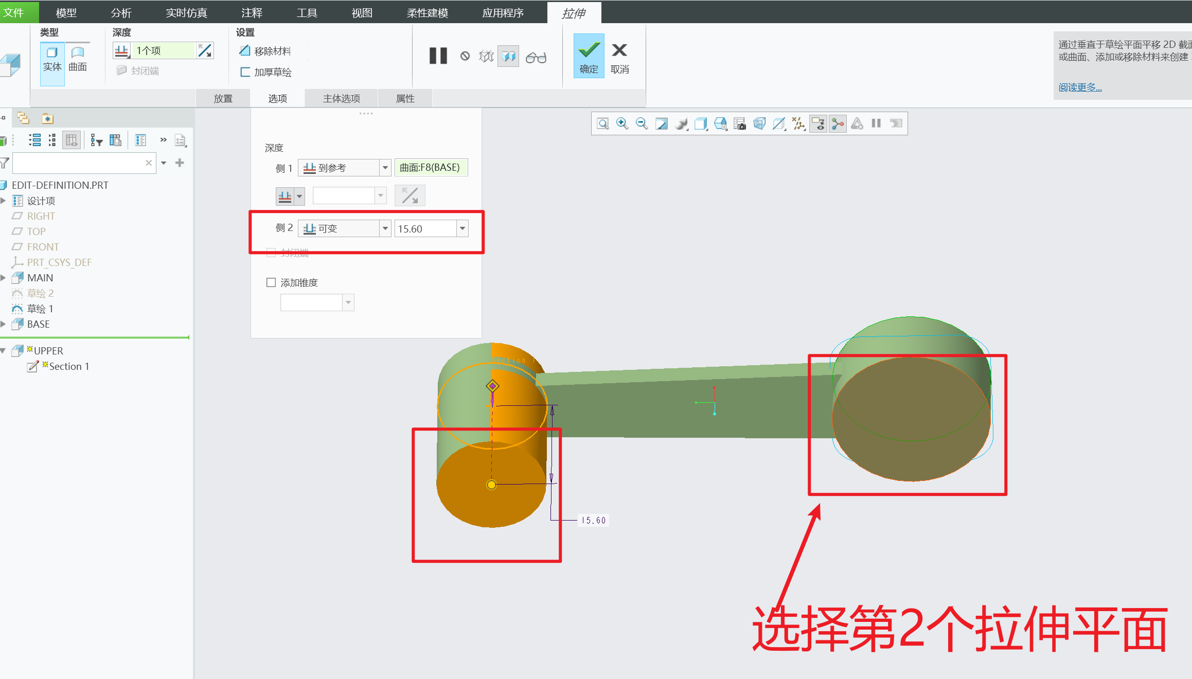Check the Thicken Sketch checkbox
Viewport: 1192px width, 679px height.
tap(245, 72)
